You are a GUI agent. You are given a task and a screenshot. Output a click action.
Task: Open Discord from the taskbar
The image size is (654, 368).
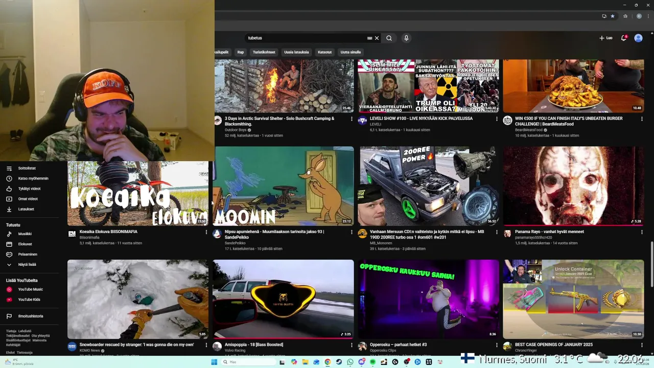[361, 362]
